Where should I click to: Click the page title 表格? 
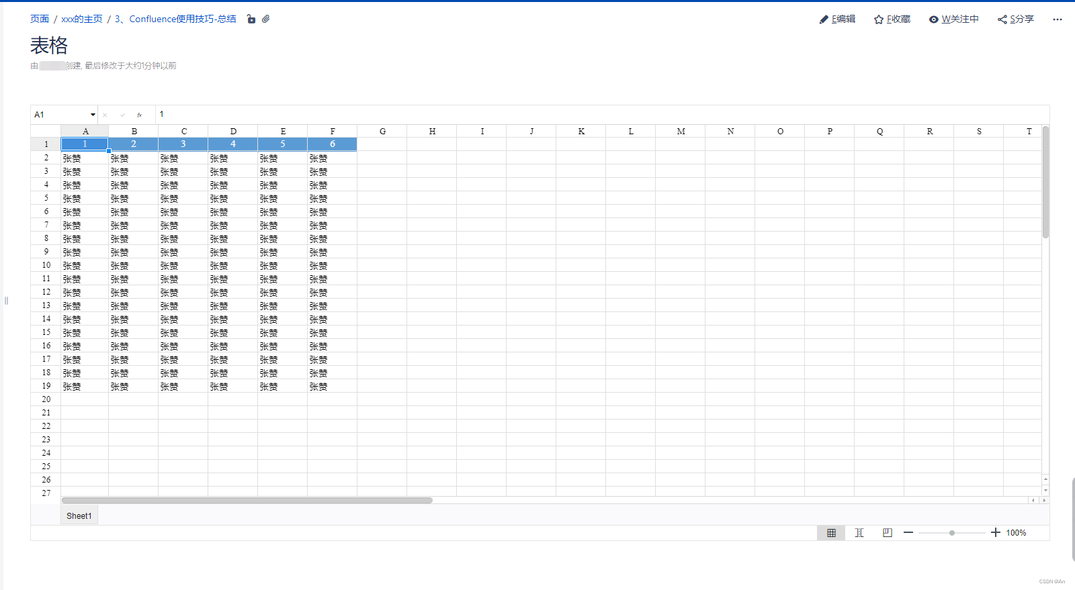point(49,46)
